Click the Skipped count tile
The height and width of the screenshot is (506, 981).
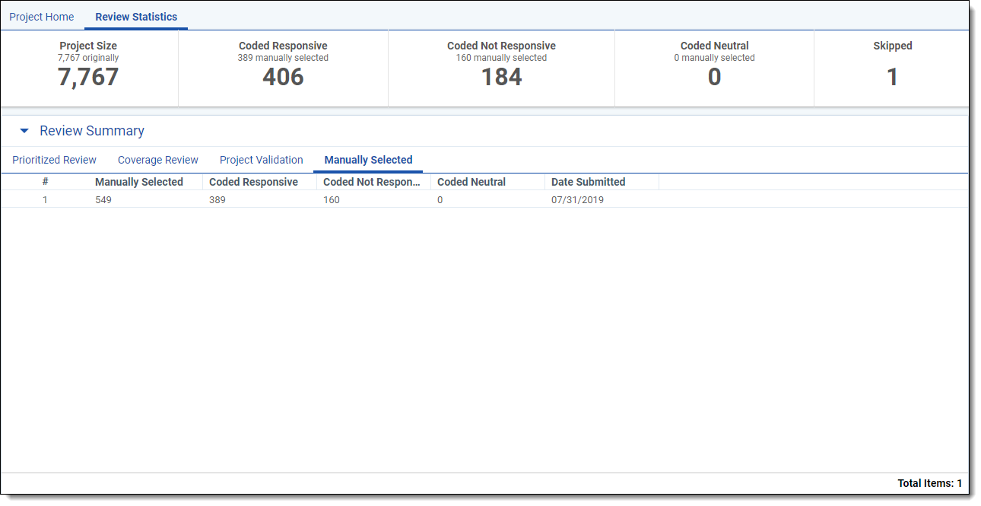coord(892,68)
